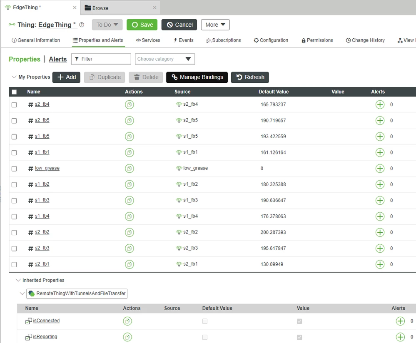Click the copy action icon for s1_fb3
This screenshot has width=416, height=343.
click(129, 200)
